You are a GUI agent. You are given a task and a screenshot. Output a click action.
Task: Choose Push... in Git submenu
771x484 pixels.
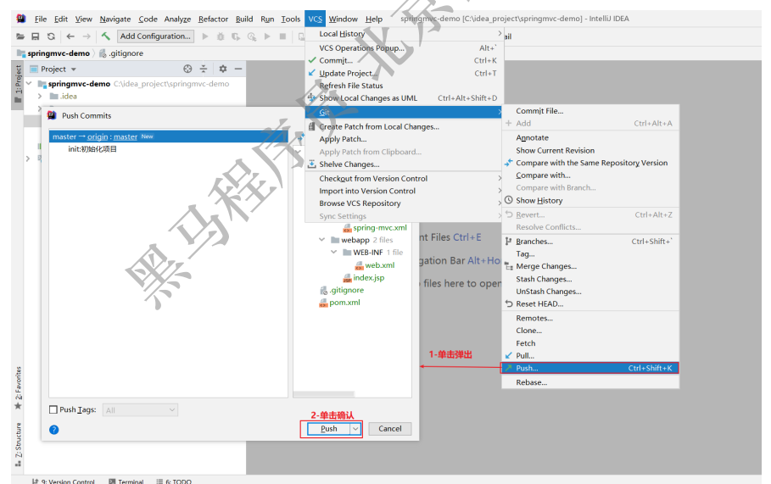pos(590,368)
